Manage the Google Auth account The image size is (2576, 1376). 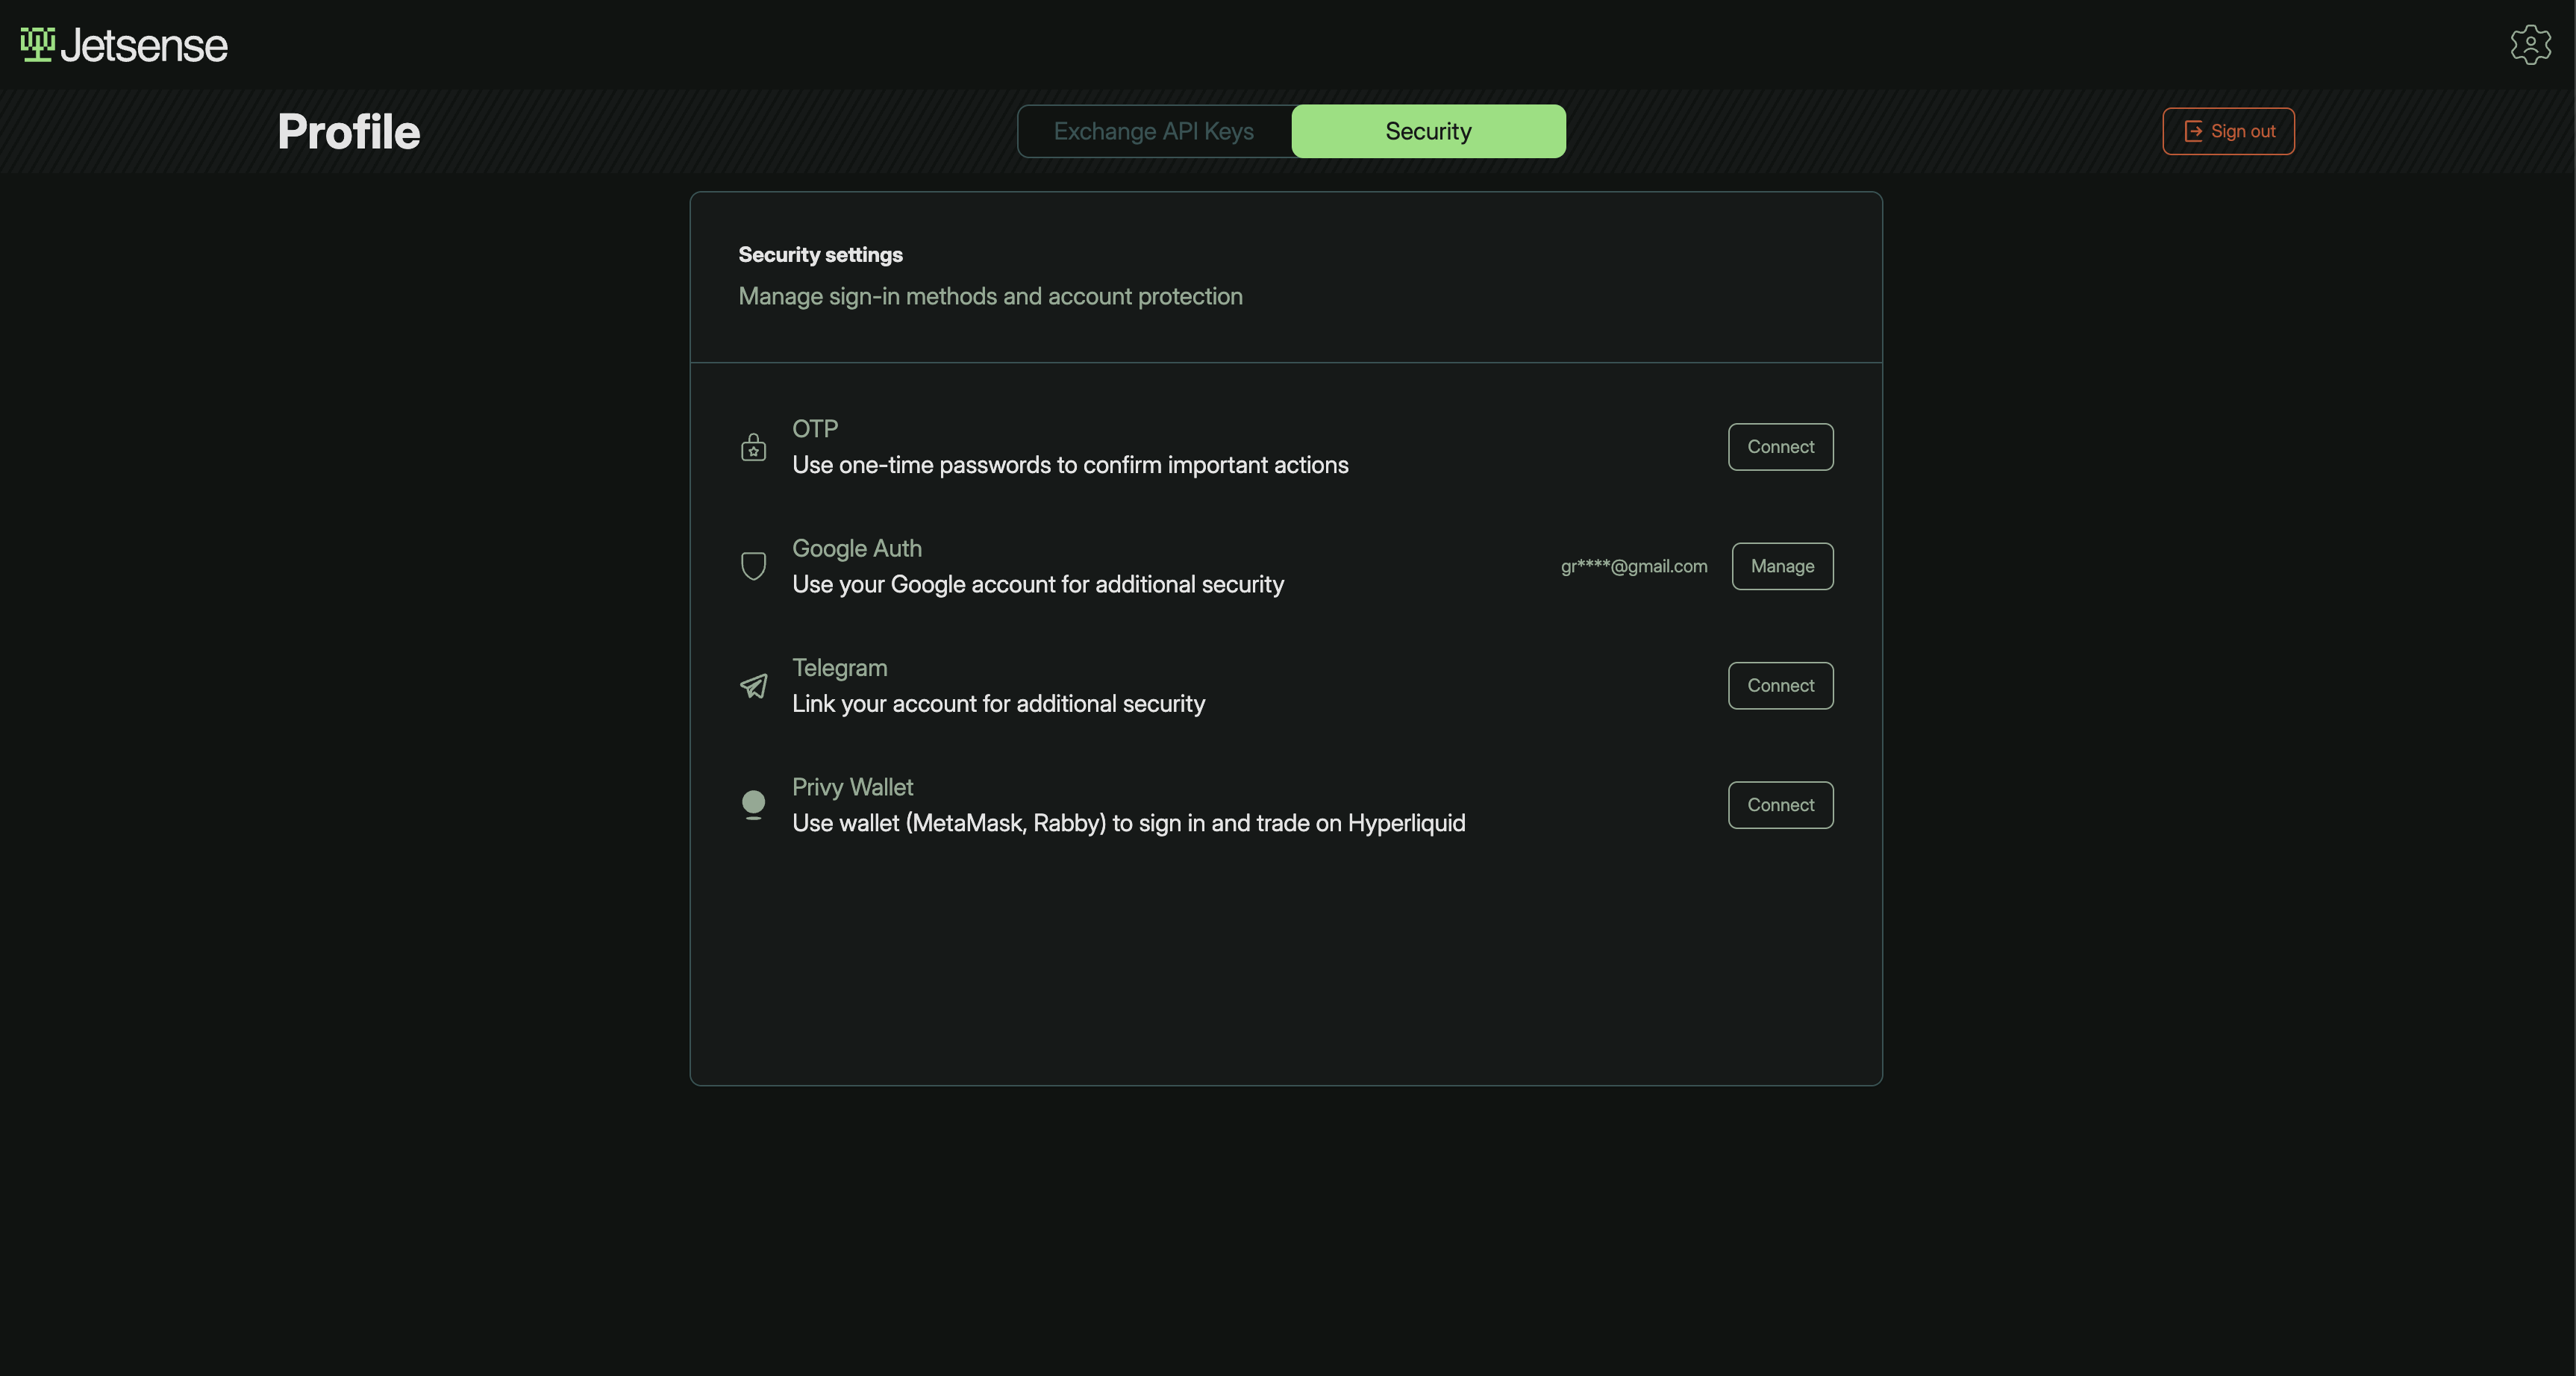(1782, 566)
